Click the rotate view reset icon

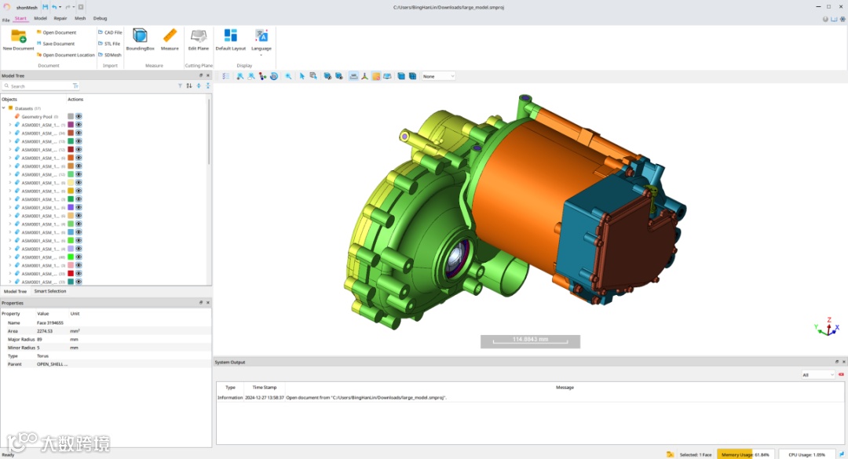274,76
